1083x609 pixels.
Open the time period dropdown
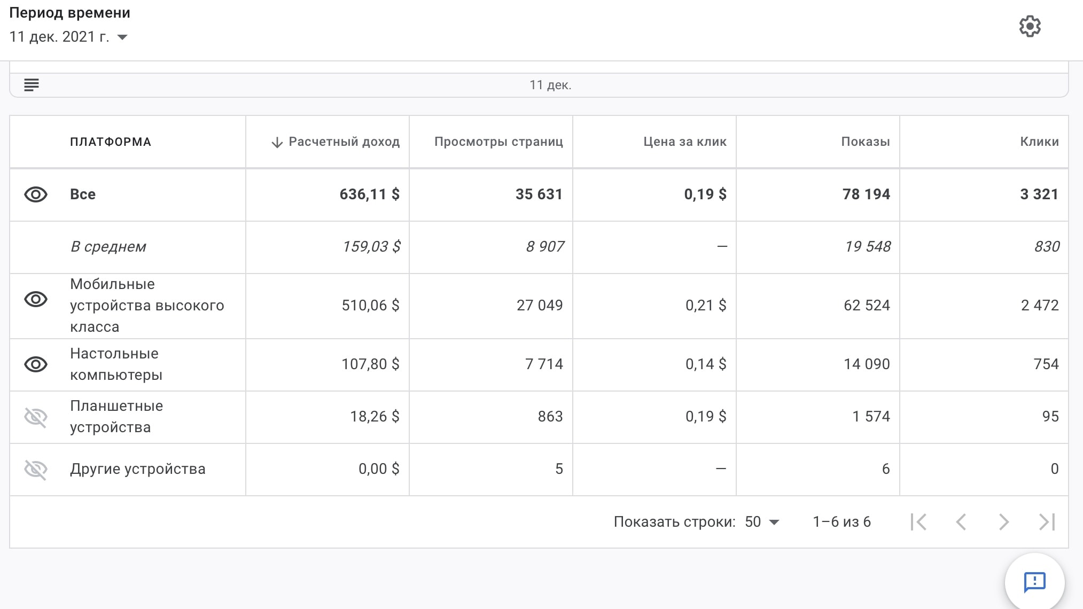[122, 37]
